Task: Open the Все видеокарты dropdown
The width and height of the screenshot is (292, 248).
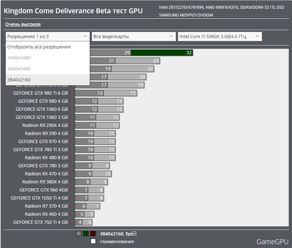Action: (x=134, y=36)
